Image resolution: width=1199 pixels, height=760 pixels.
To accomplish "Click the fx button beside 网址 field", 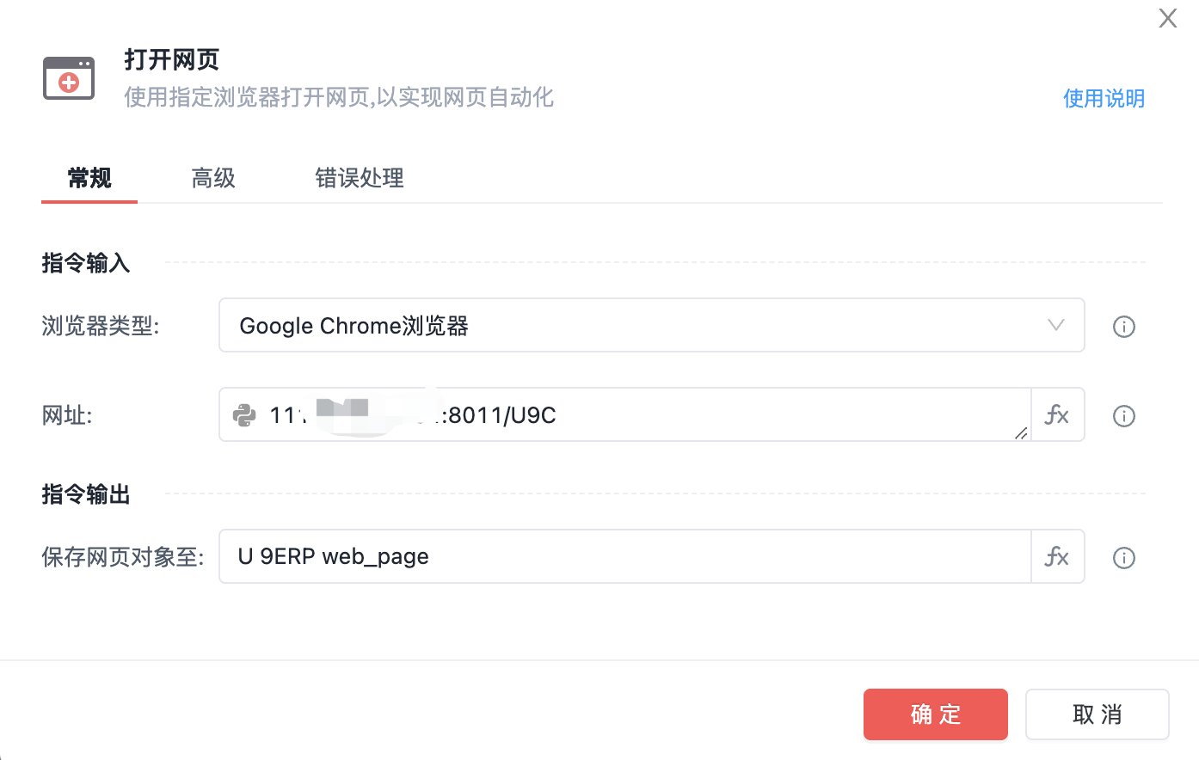I will tap(1057, 415).
